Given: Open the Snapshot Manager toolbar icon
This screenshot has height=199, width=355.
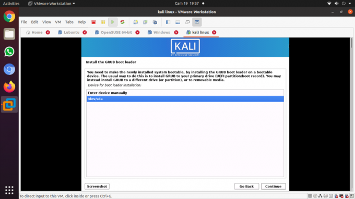Looking at the screenshot, I should pyautogui.click(x=155, y=22).
